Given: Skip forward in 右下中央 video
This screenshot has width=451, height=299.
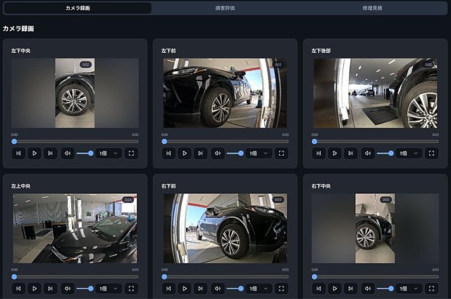Looking at the screenshot, I should coord(350,288).
